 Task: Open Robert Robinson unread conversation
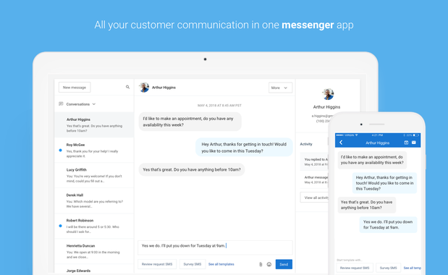pos(94,226)
